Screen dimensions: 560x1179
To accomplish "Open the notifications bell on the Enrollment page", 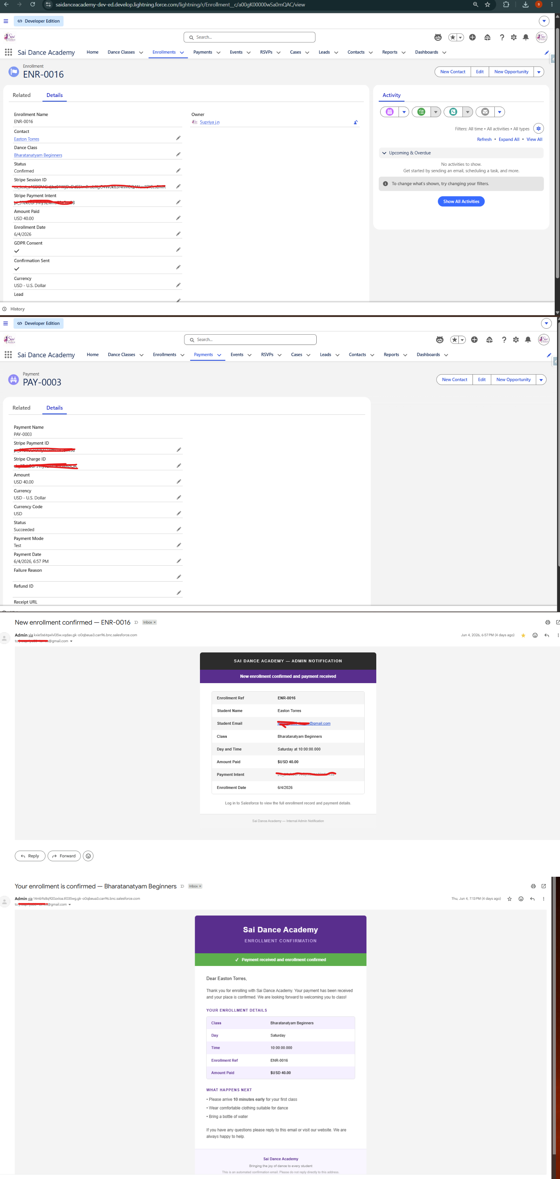I will [x=526, y=37].
